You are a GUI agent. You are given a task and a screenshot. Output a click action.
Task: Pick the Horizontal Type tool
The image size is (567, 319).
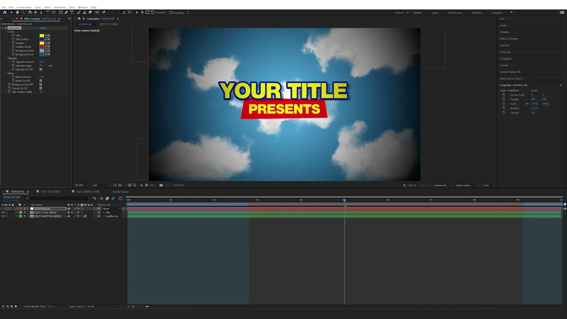click(72, 12)
